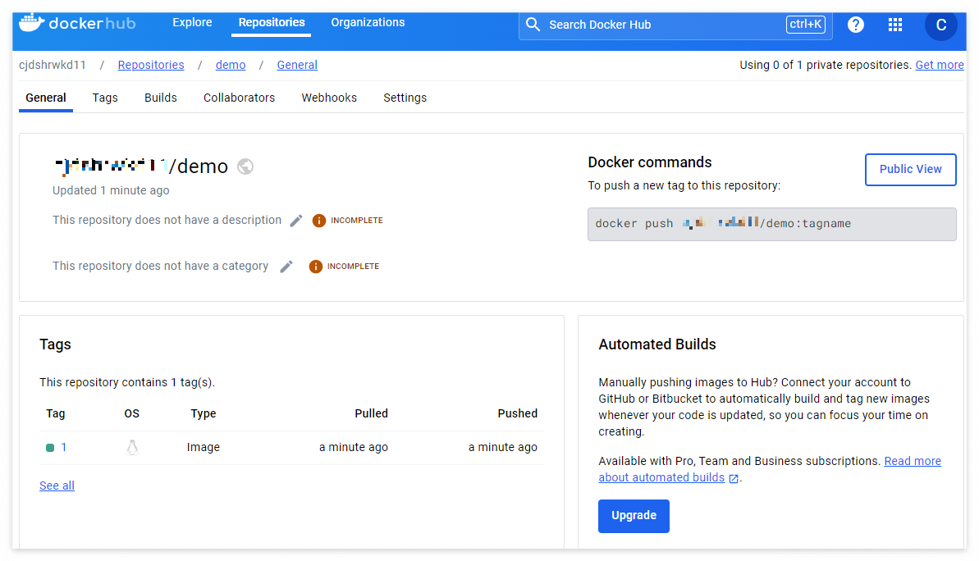979x561 pixels.
Task: Switch to the Tags tab
Action: coord(105,98)
